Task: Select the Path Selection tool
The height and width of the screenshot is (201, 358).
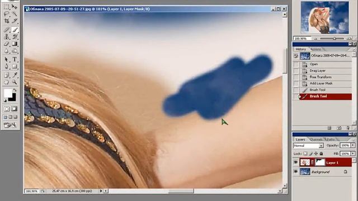Action: (x=7, y=59)
